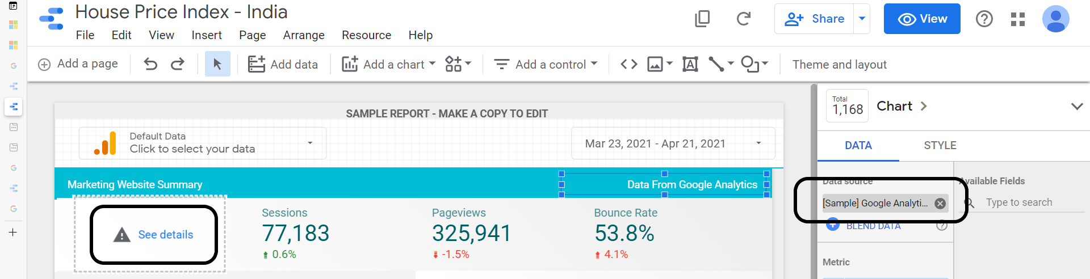
Task: Click the refresh data icon
Action: click(x=744, y=19)
